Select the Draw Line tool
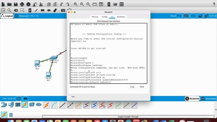Viewport: 217px width, 122px height. click(36, 10)
